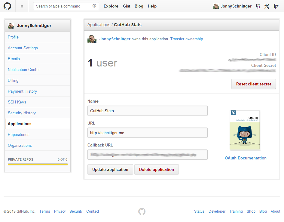The image size is (284, 222).
Task: Open Repositories settings
Action: pos(38,134)
